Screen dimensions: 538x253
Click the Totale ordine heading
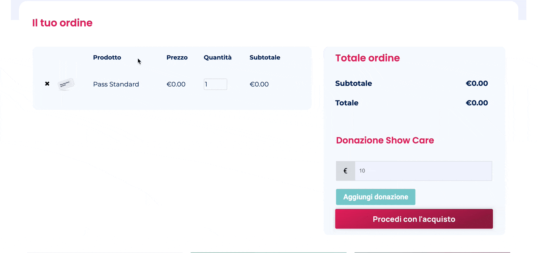[368, 58]
